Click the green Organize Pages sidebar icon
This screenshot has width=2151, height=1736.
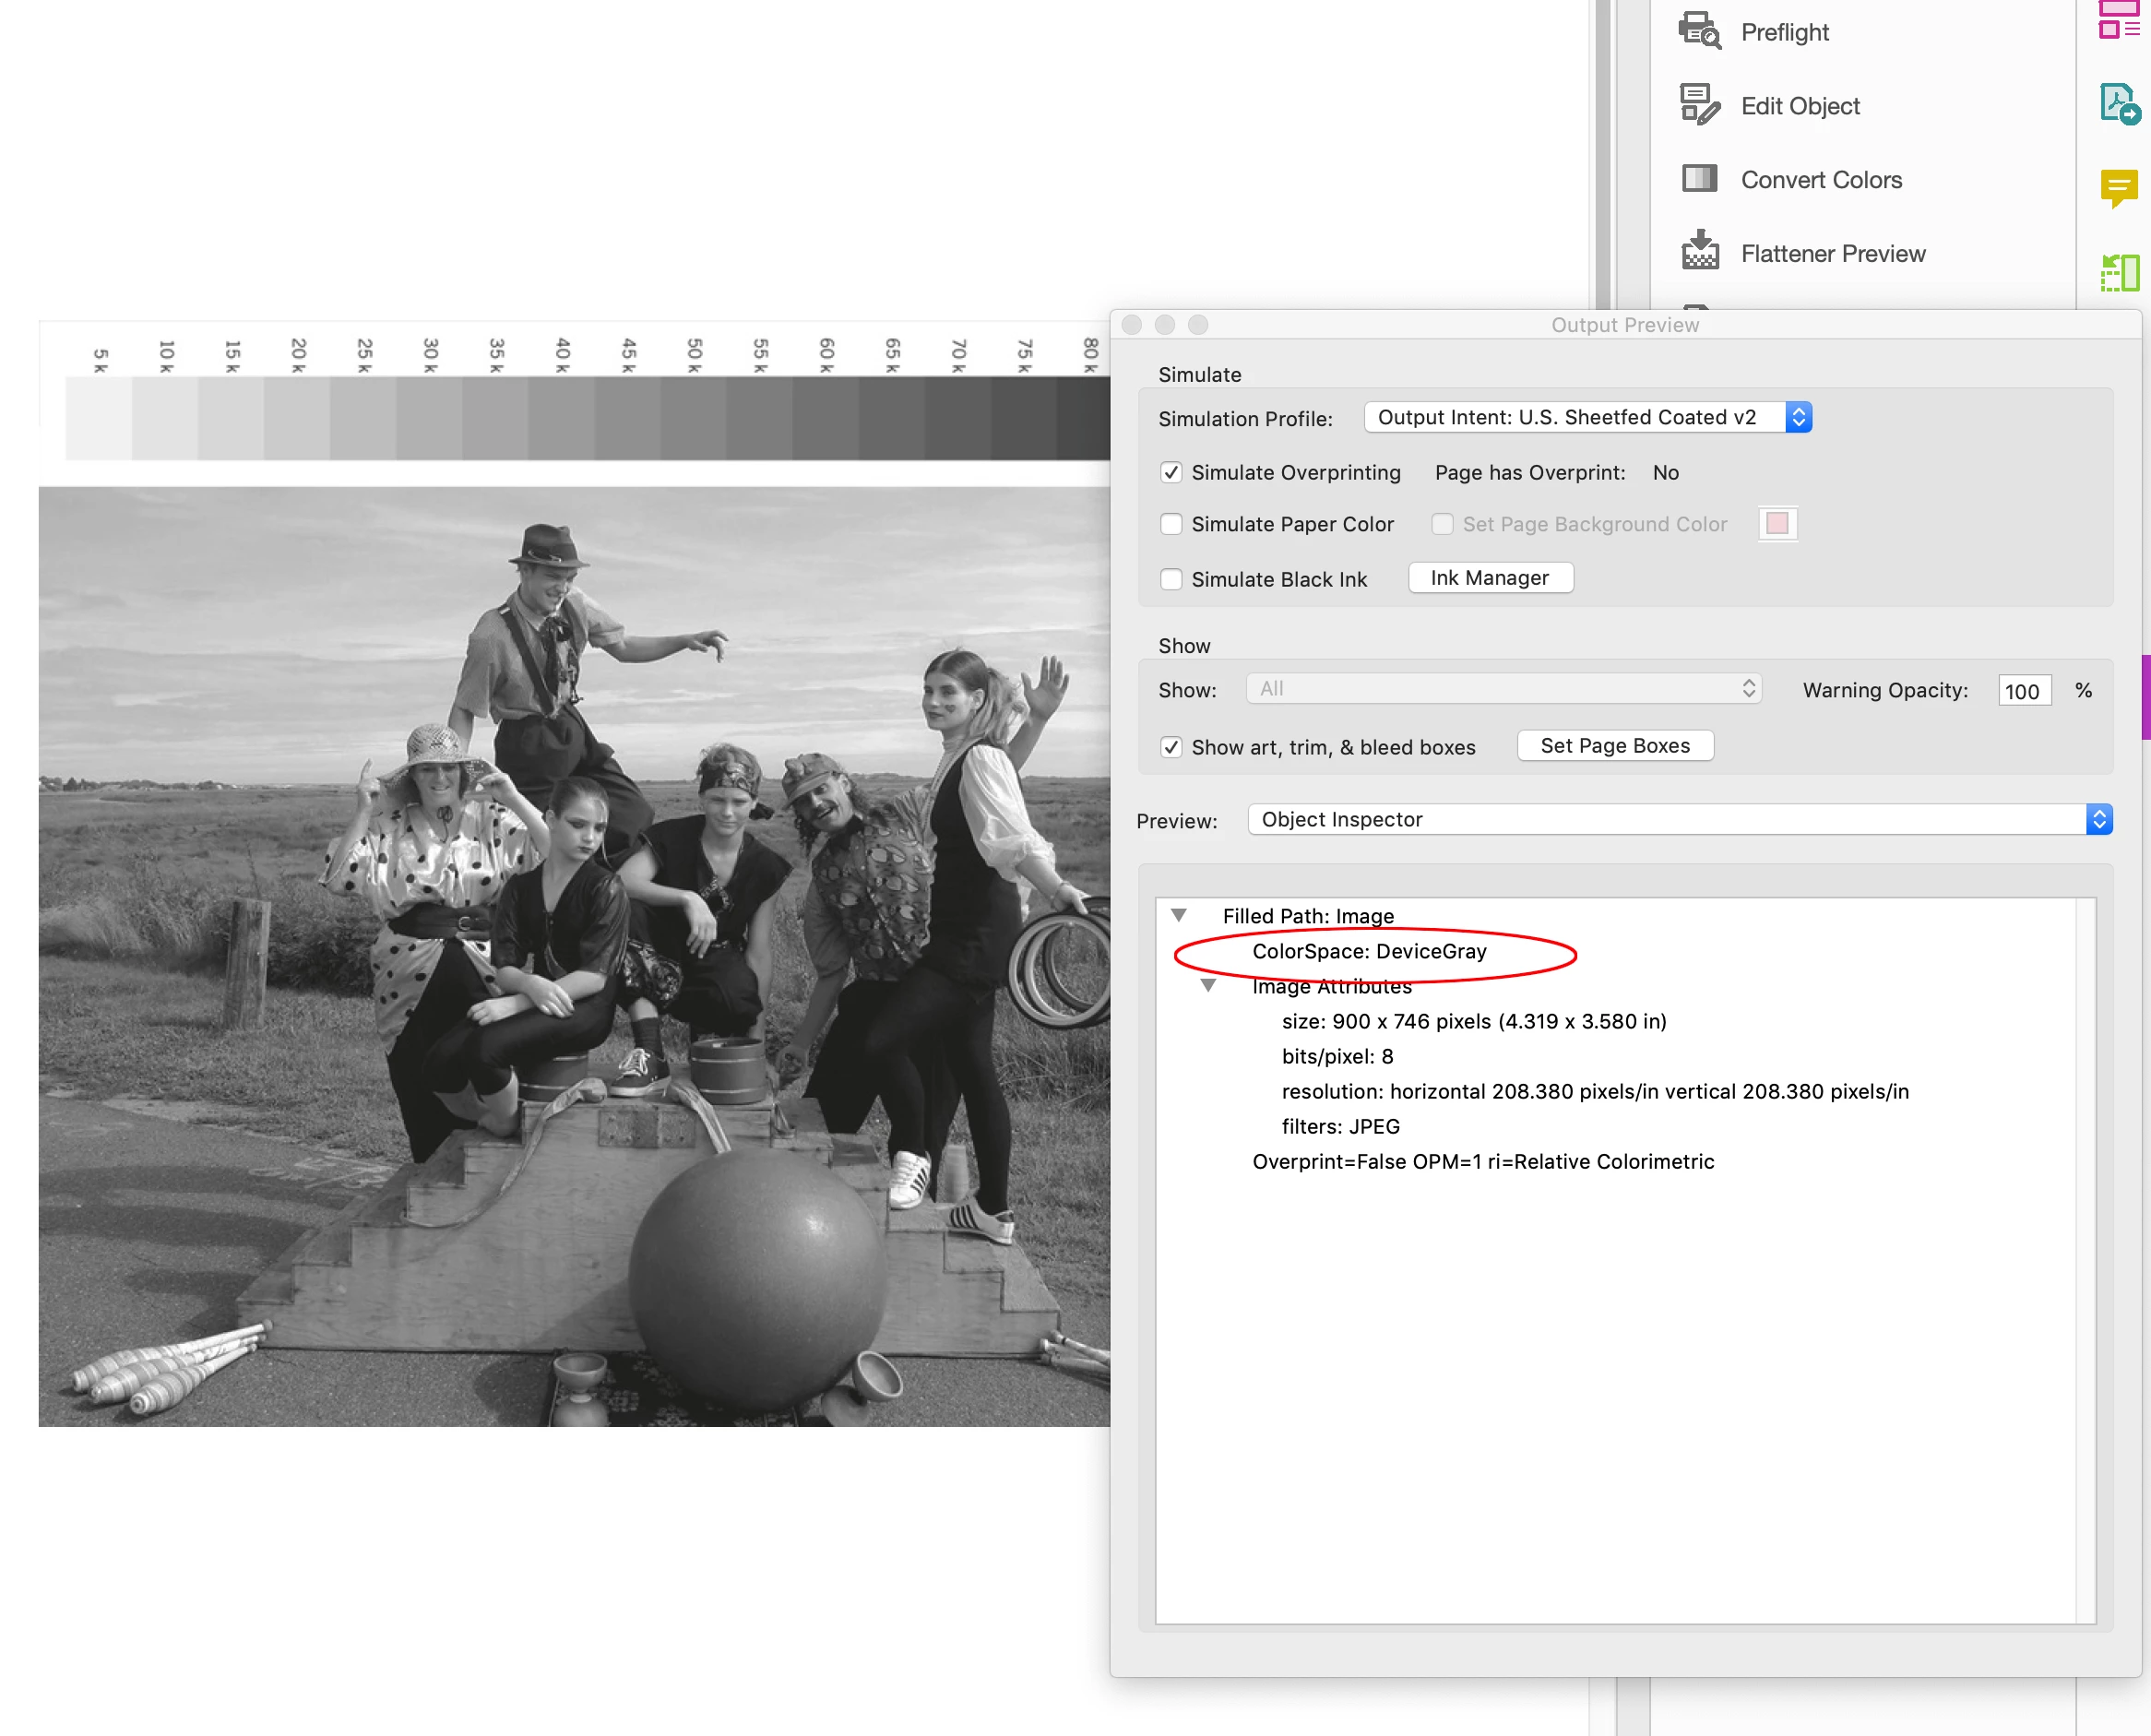[x=2119, y=272]
